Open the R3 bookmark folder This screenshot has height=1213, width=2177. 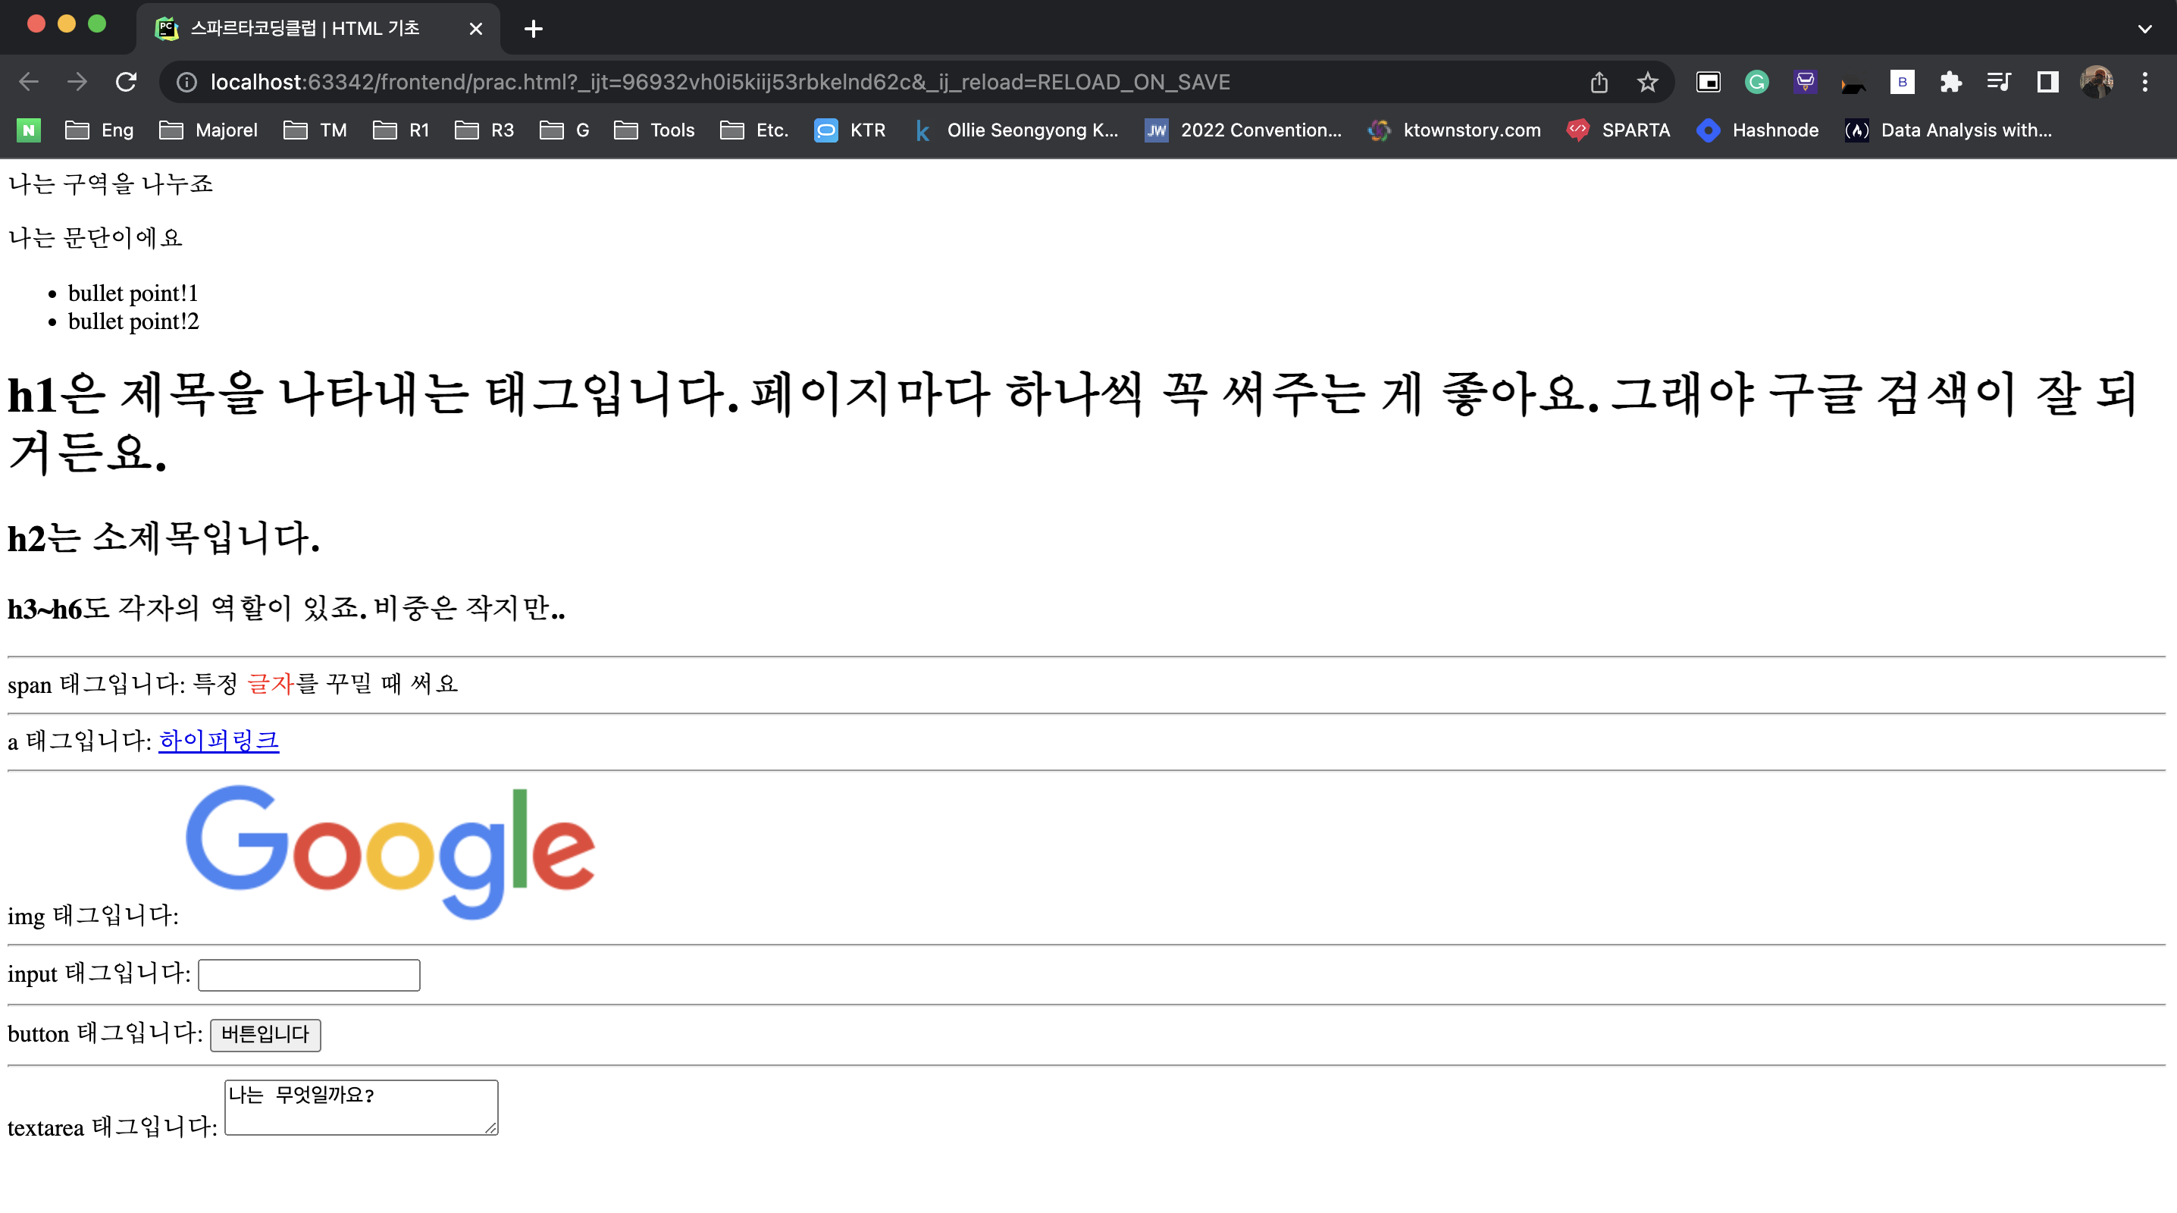coord(484,130)
